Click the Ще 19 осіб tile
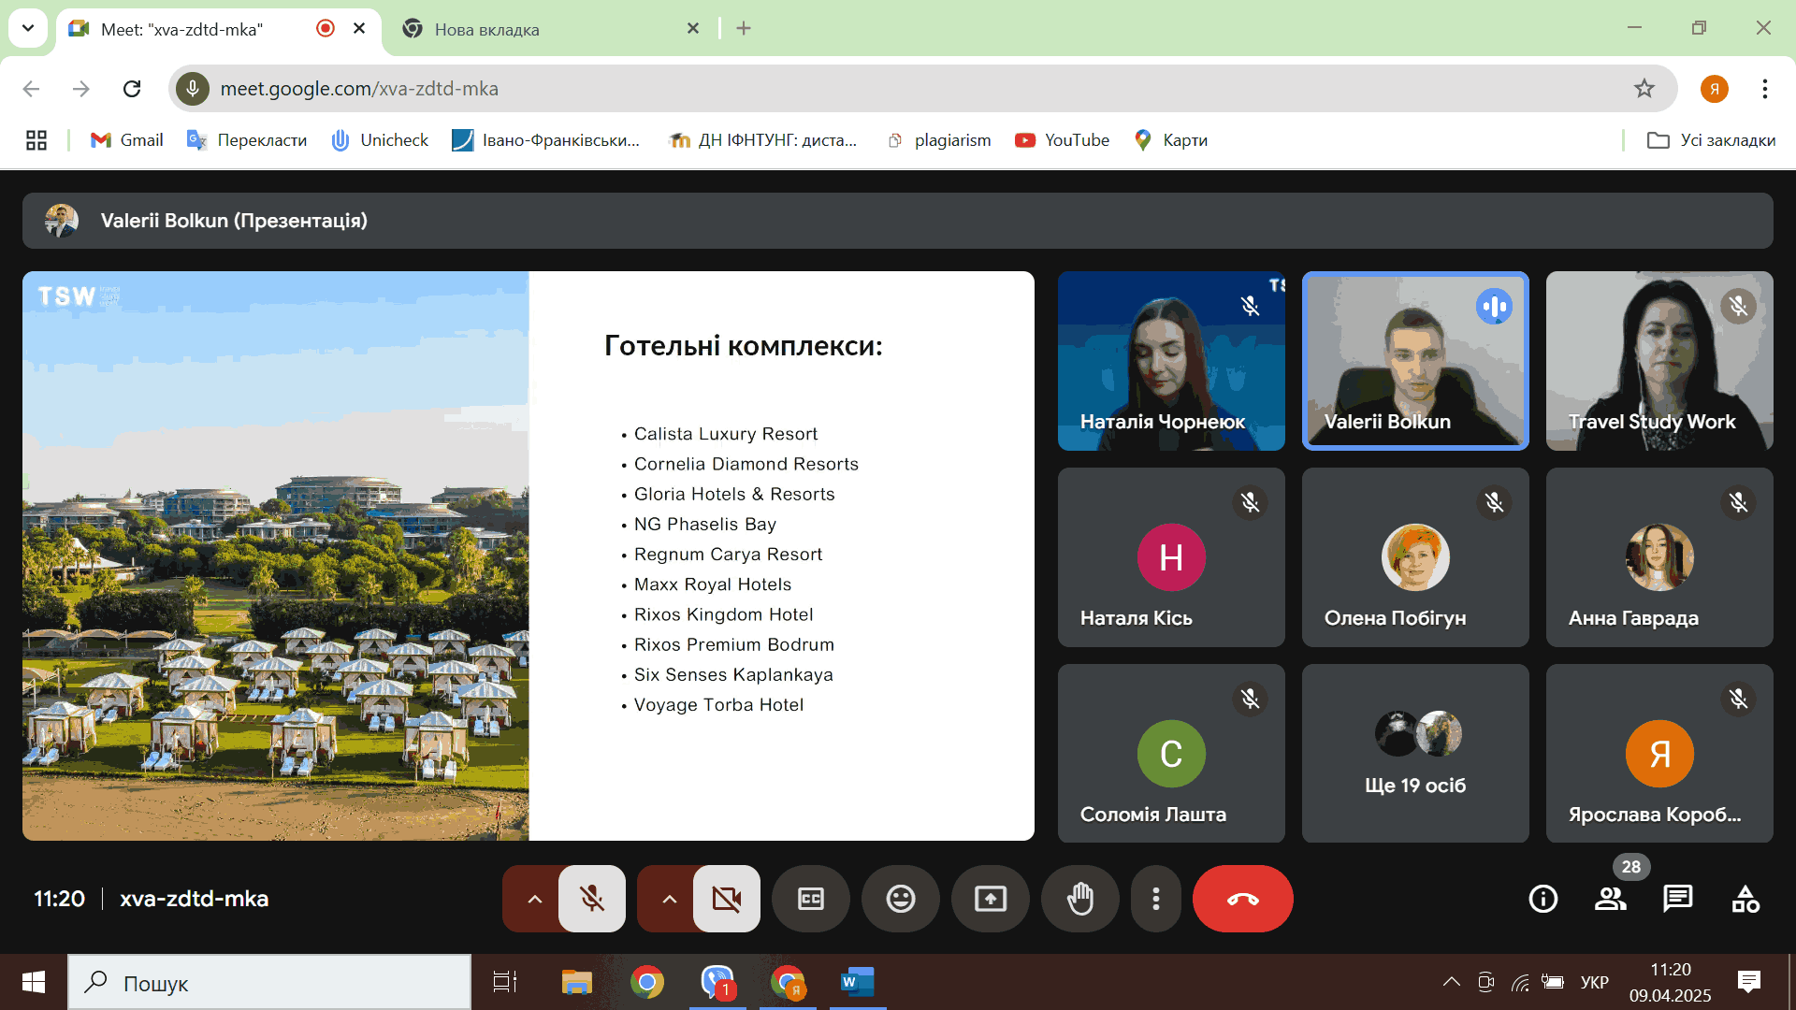 tap(1414, 753)
